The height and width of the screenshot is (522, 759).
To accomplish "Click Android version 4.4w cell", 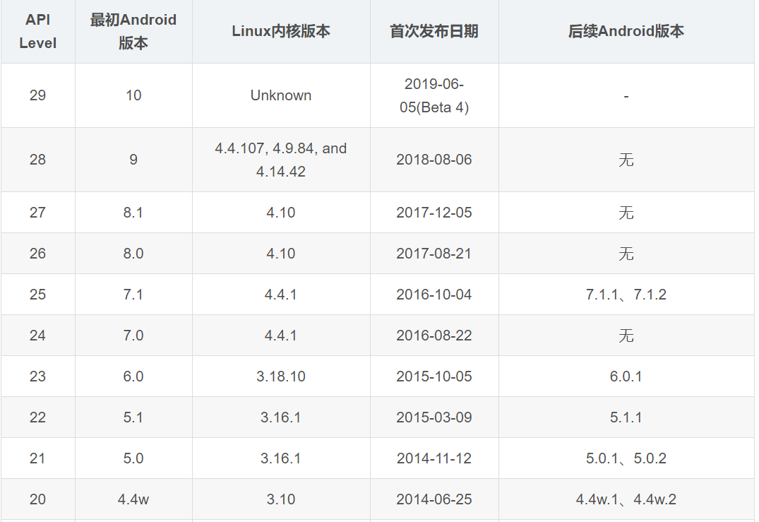I will [133, 499].
